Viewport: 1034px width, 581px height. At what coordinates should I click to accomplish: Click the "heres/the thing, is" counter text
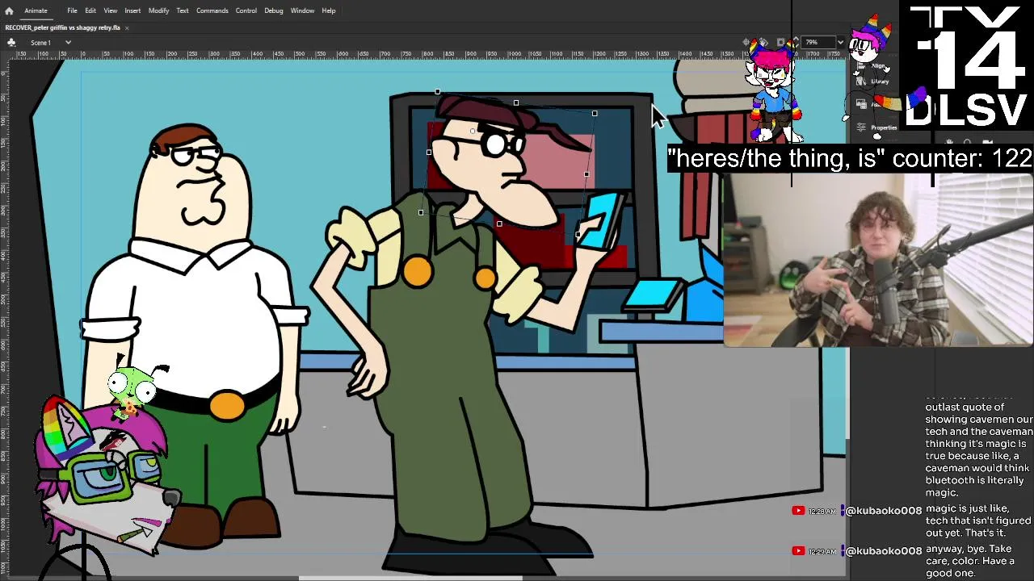click(850, 158)
